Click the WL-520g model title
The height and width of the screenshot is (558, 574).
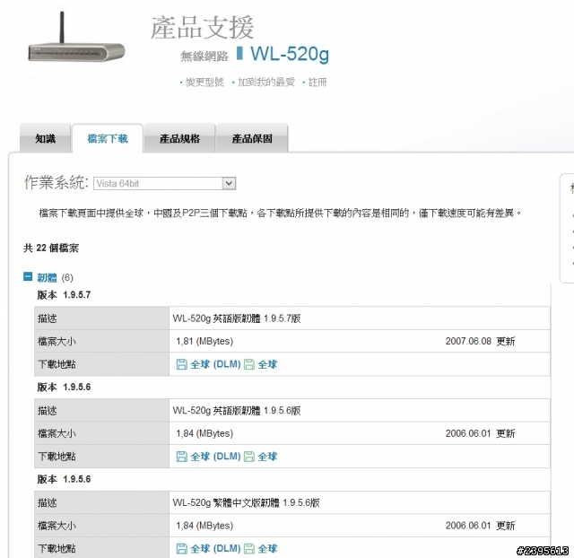coord(290,54)
